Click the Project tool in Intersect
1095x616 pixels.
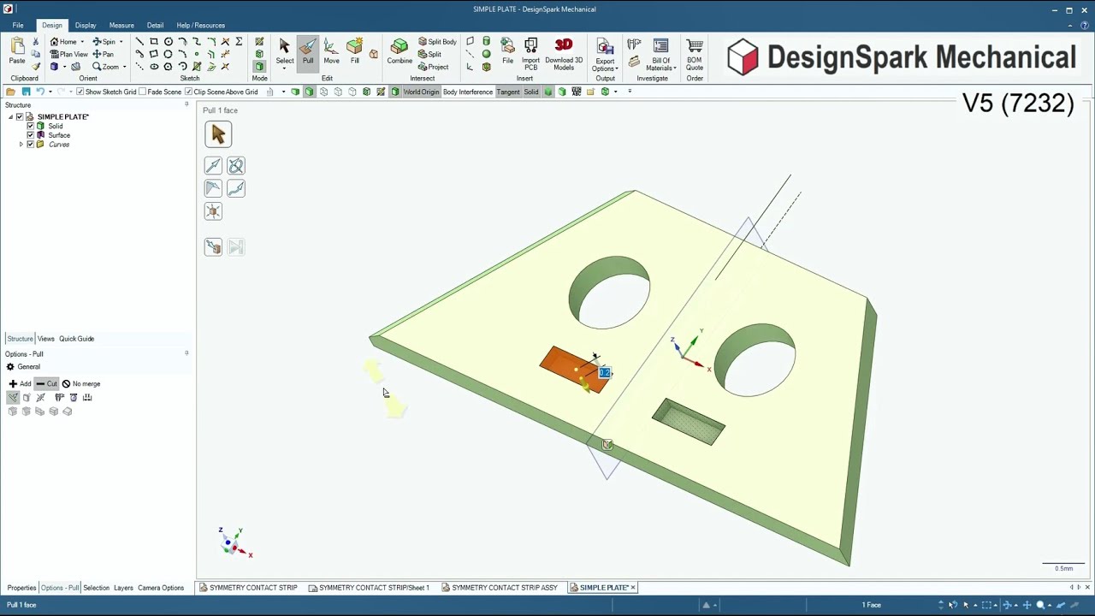(x=434, y=67)
